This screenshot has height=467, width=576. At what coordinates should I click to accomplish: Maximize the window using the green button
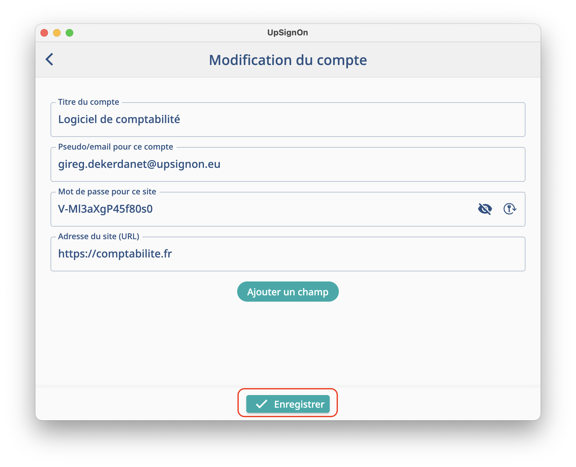[x=69, y=33]
